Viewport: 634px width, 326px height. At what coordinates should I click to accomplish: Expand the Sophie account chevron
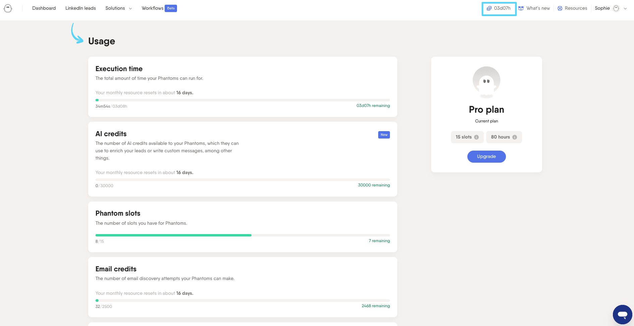pyautogui.click(x=625, y=9)
